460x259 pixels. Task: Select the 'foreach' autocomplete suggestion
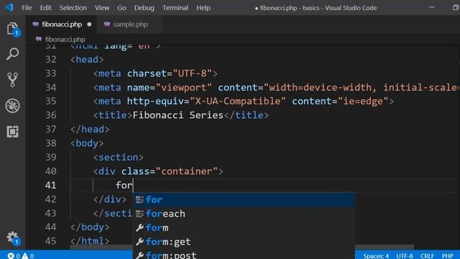[244, 214]
